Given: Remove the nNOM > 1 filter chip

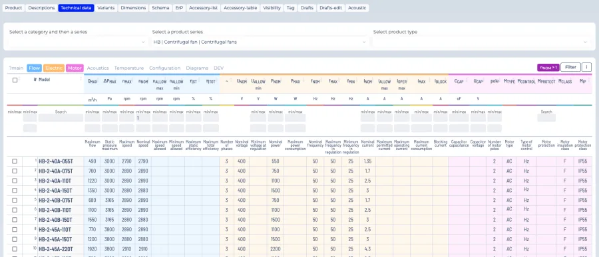Looking at the screenshot, I should pyautogui.click(x=548, y=67).
